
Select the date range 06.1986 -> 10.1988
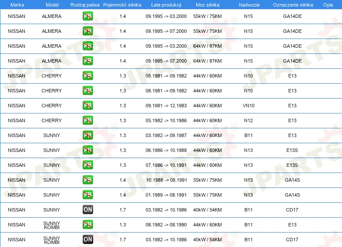[x=166, y=150]
